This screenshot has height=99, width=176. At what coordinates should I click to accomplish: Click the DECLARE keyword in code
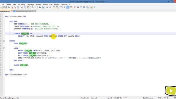click(13, 21)
